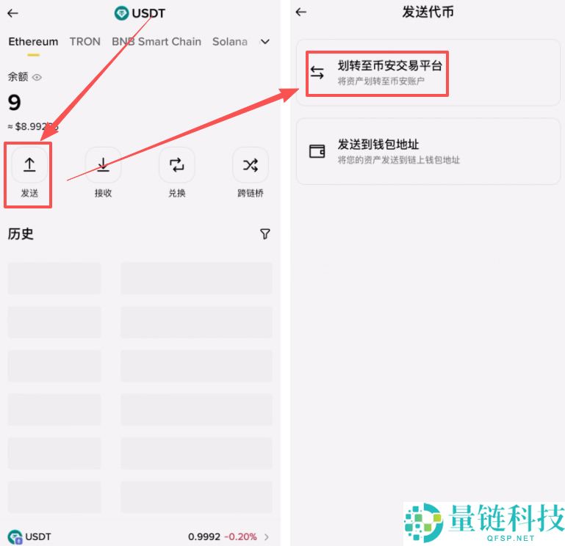
Task: Select the Ethereum network tab
Action: (x=33, y=41)
